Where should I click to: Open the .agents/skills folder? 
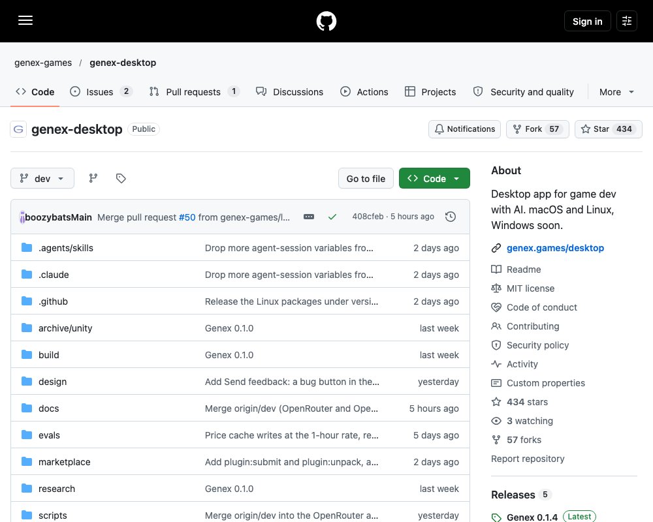pos(66,248)
